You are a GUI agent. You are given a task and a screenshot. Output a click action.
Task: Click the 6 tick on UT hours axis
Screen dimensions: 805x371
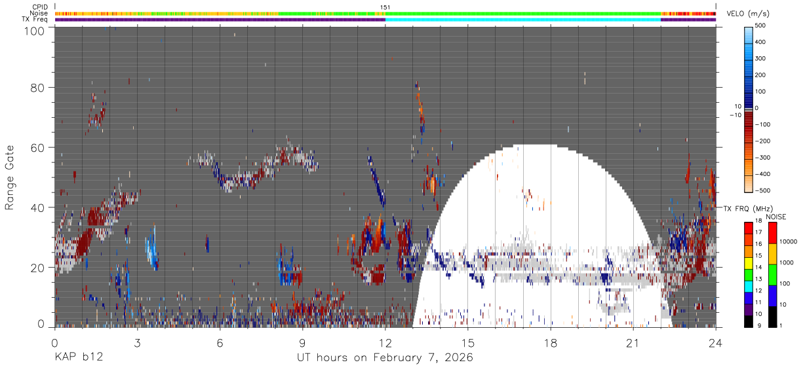[x=220, y=342]
